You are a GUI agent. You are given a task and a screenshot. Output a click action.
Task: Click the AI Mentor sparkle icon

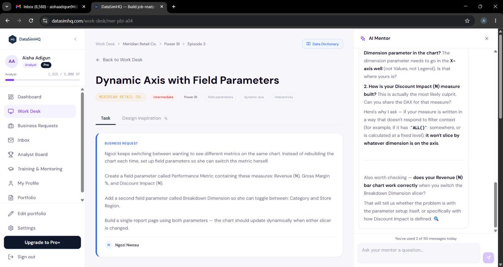(x=363, y=39)
